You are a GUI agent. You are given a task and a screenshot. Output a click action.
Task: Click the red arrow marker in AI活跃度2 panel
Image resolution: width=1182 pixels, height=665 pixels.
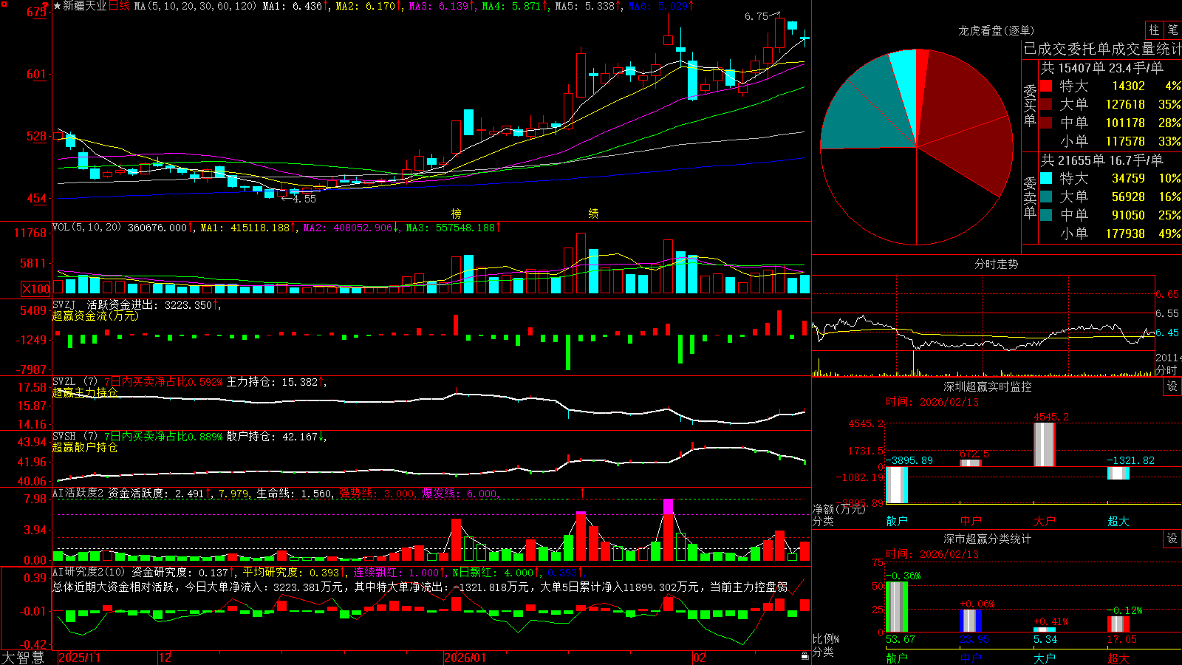(x=582, y=492)
